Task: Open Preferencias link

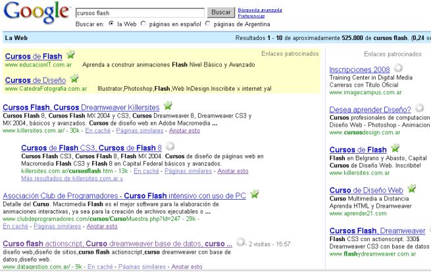Action: pyautogui.click(x=251, y=16)
